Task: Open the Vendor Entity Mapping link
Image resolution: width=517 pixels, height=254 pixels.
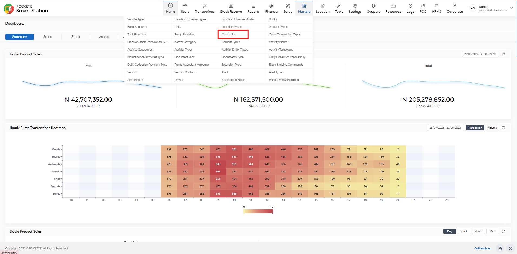Action: tap(284, 80)
